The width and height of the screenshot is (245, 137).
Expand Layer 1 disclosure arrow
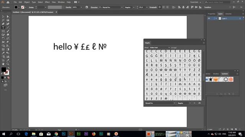click(216, 19)
